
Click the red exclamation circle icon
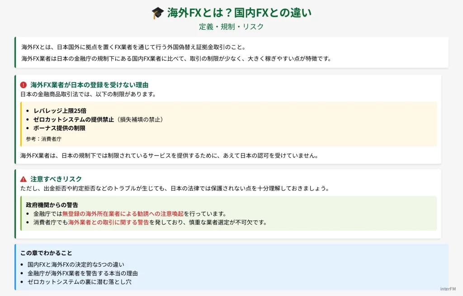pos(24,85)
